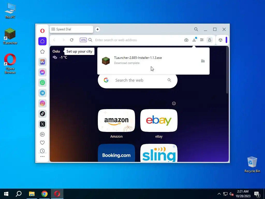Open the Sling speed dial tile
The width and height of the screenshot is (265, 199).
coord(159,153)
